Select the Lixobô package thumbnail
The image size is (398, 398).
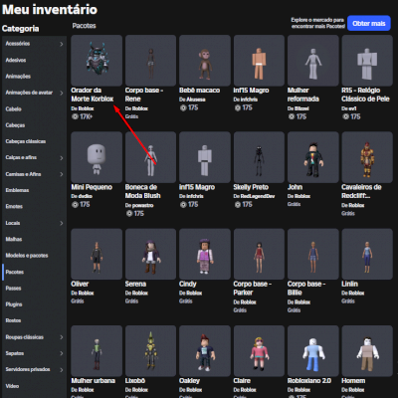[x=150, y=351]
